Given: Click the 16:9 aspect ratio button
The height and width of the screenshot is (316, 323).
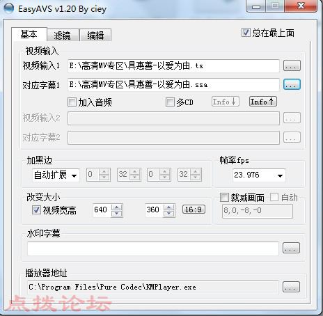Looking at the screenshot, I should [194, 210].
